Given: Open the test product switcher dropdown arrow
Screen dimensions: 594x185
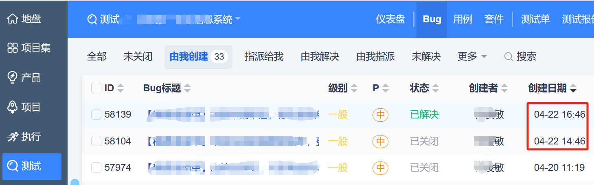Looking at the screenshot, I should tap(238, 19).
